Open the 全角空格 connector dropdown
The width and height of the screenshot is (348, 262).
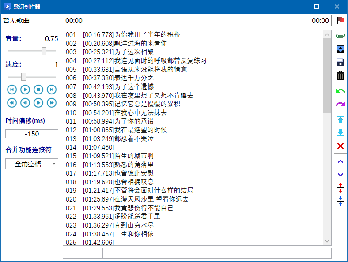coord(32,164)
